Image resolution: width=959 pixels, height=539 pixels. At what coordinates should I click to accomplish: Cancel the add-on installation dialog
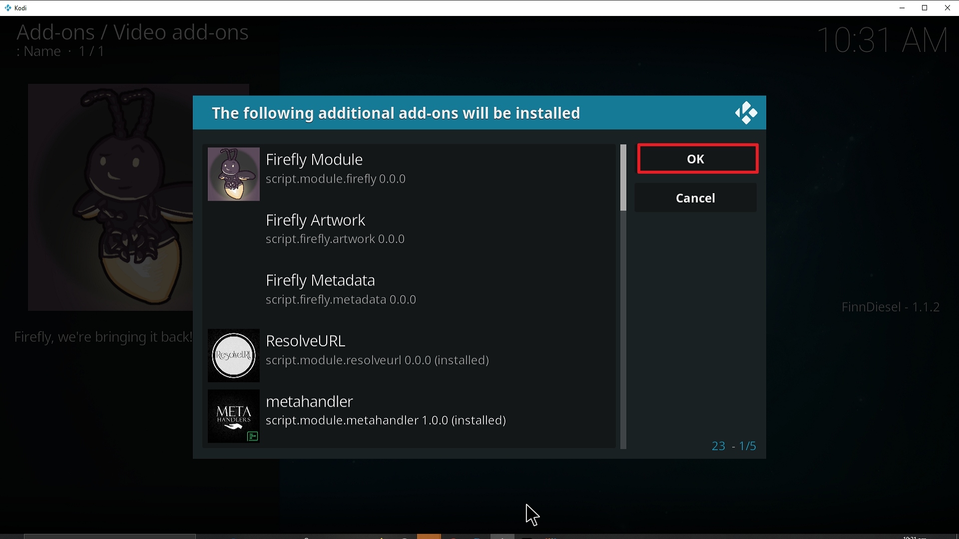[695, 198]
